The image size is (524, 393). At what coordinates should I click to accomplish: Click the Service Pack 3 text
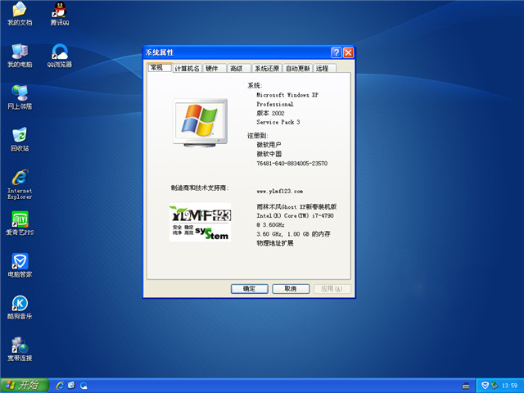(x=278, y=122)
